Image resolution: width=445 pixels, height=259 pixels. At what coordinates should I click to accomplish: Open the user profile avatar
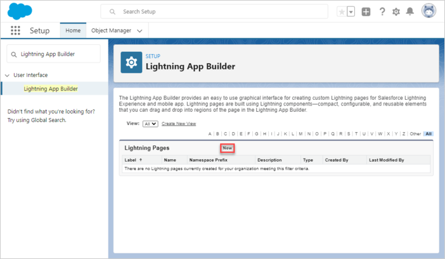click(x=429, y=11)
